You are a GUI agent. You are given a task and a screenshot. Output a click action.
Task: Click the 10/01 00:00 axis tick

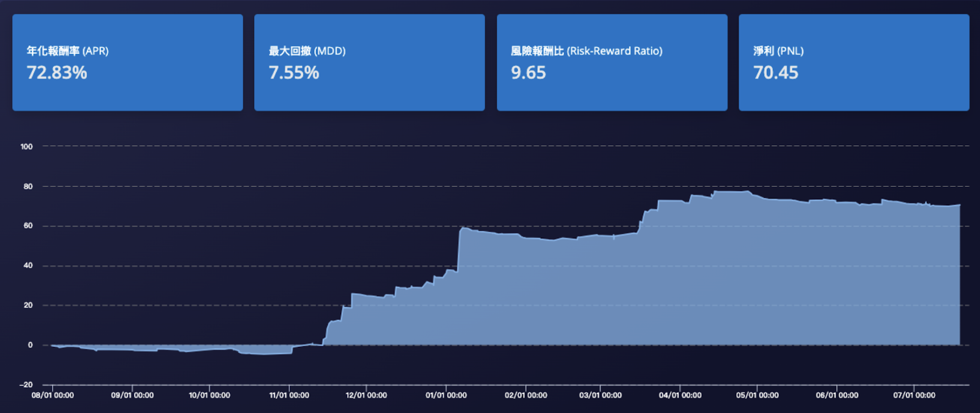tap(209, 395)
